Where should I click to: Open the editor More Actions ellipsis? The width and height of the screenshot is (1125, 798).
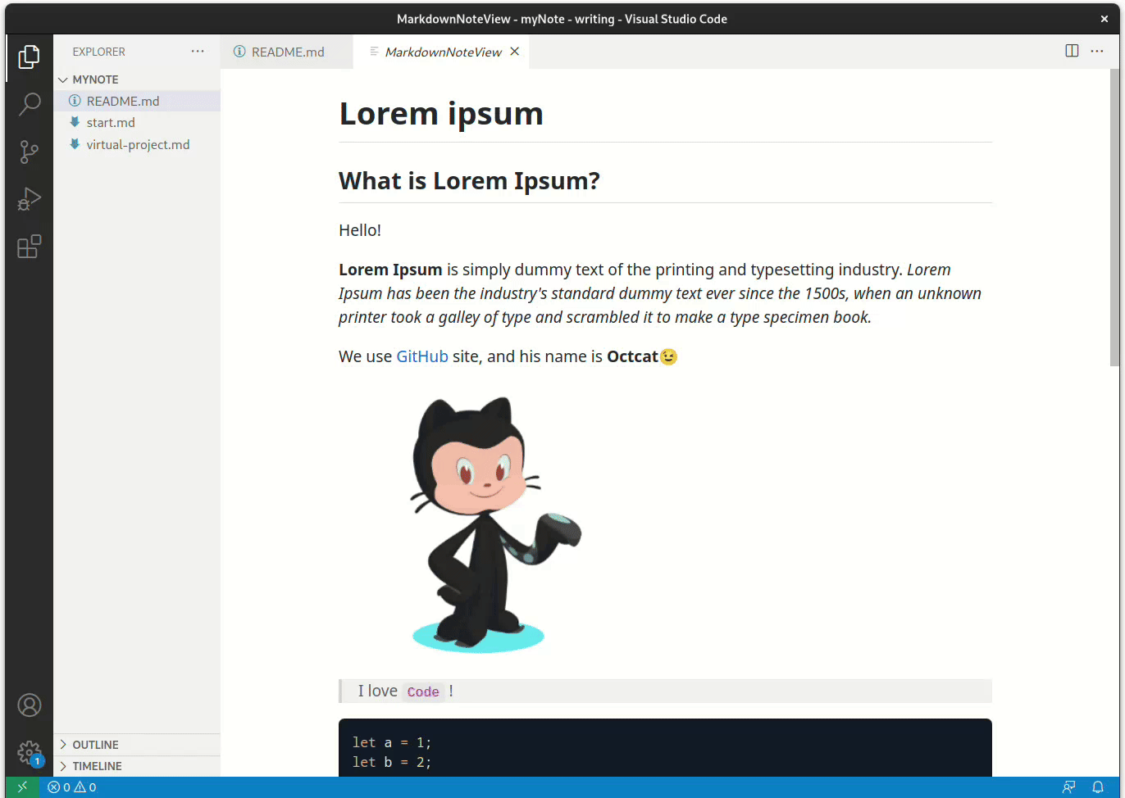coord(1097,51)
